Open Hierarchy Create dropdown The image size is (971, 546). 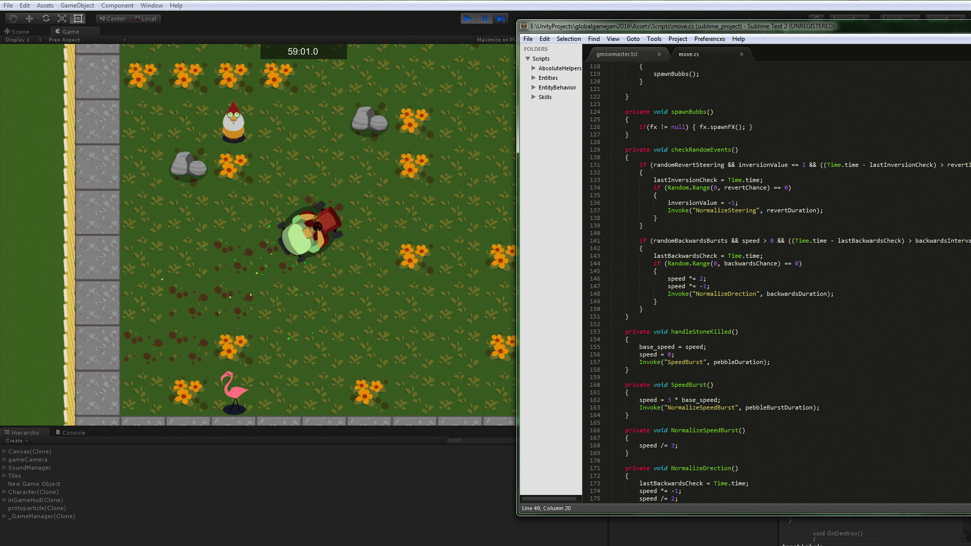(x=17, y=441)
